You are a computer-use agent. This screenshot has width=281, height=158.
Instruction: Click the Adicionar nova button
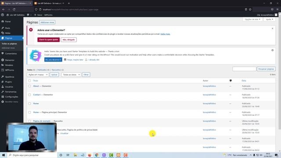[47, 22]
